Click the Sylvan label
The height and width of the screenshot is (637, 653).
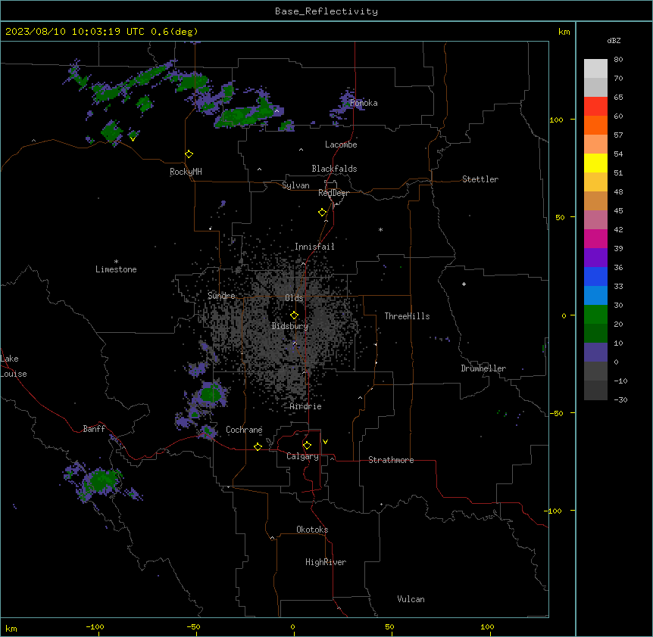coord(295,185)
